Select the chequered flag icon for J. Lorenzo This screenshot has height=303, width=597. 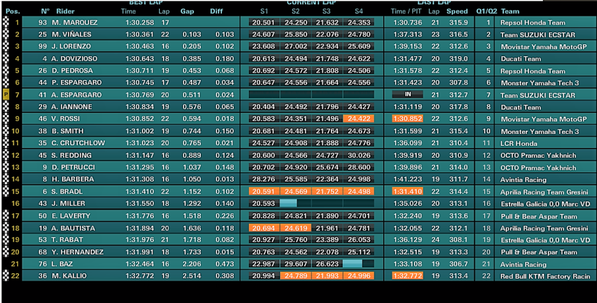click(x=5, y=46)
